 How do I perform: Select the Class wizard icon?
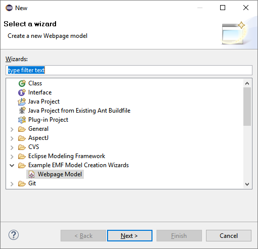click(22, 83)
